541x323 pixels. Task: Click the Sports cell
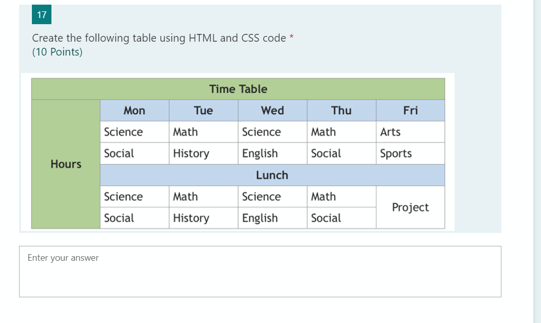point(396,154)
